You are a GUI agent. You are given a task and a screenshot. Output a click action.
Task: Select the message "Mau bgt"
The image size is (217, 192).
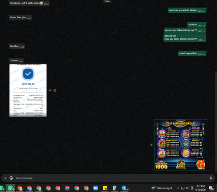point(16,46)
